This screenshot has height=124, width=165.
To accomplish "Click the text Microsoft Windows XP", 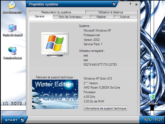I will tap(97, 31).
